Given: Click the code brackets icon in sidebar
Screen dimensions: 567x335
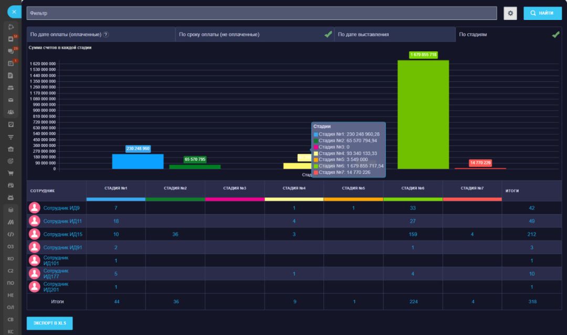Looking at the screenshot, I should (10, 234).
